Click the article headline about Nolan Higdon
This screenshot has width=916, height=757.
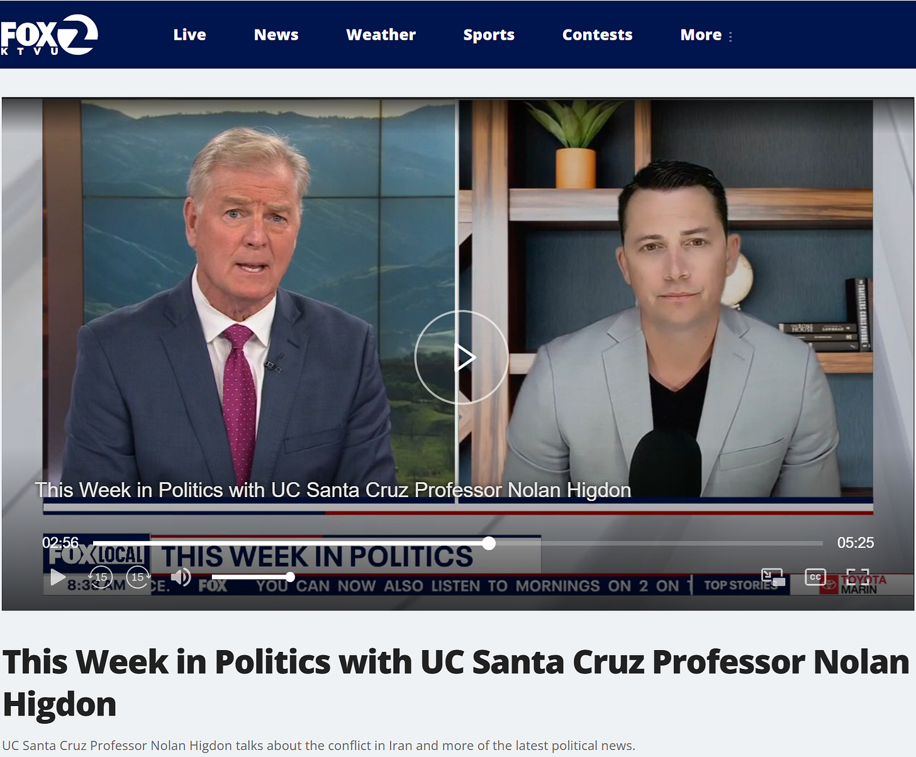(x=456, y=683)
